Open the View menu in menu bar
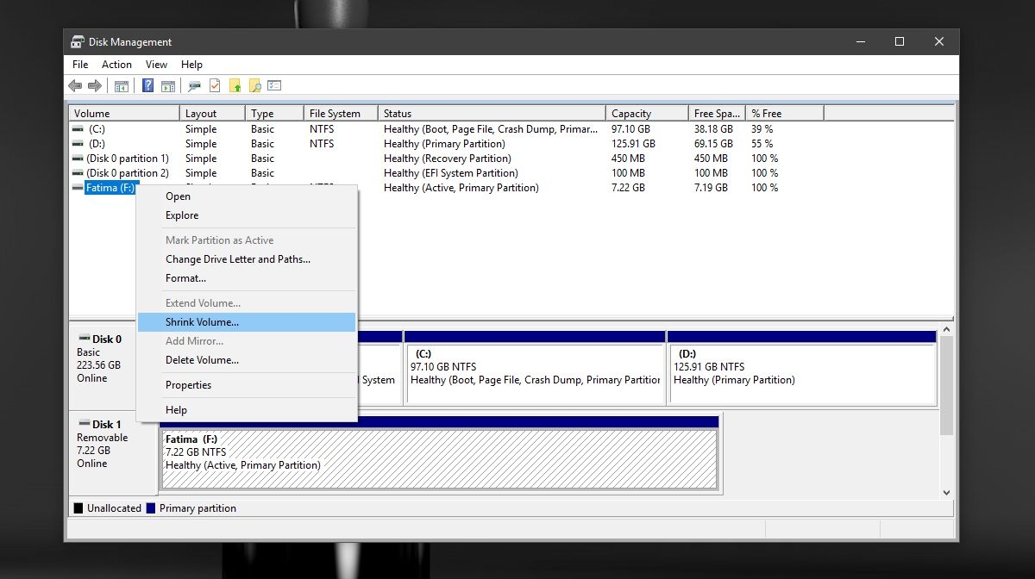Image resolution: width=1035 pixels, height=579 pixels. [156, 65]
